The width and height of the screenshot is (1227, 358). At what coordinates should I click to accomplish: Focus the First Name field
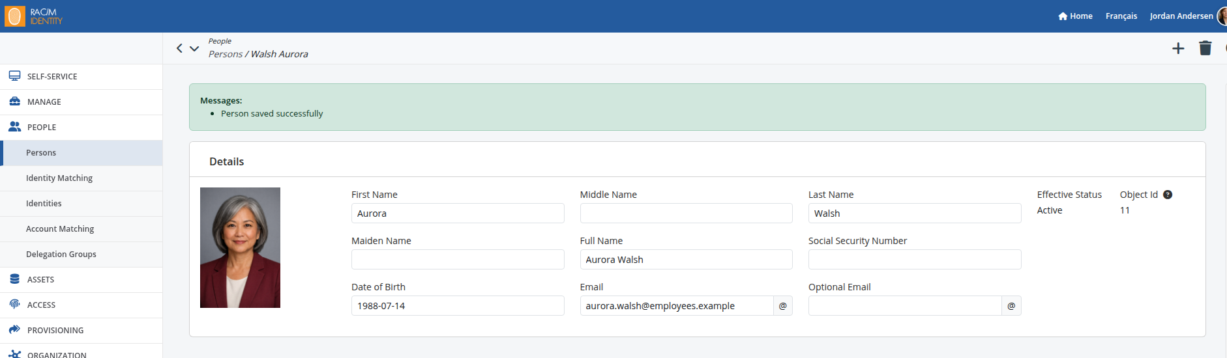click(458, 213)
